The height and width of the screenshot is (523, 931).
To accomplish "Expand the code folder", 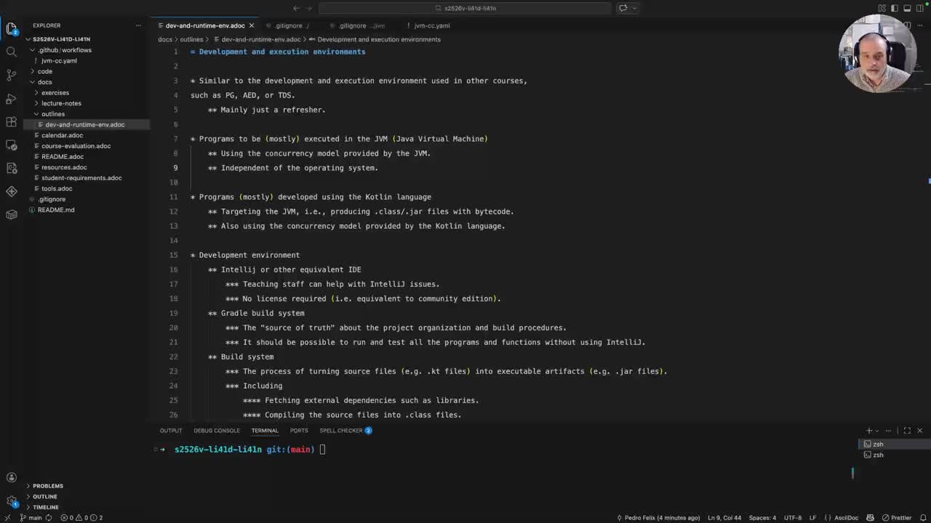I will pyautogui.click(x=44, y=71).
